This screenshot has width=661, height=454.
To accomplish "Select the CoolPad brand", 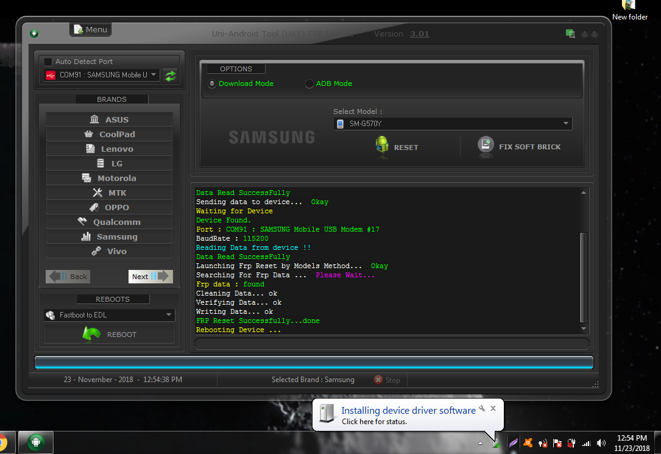I will [109, 134].
